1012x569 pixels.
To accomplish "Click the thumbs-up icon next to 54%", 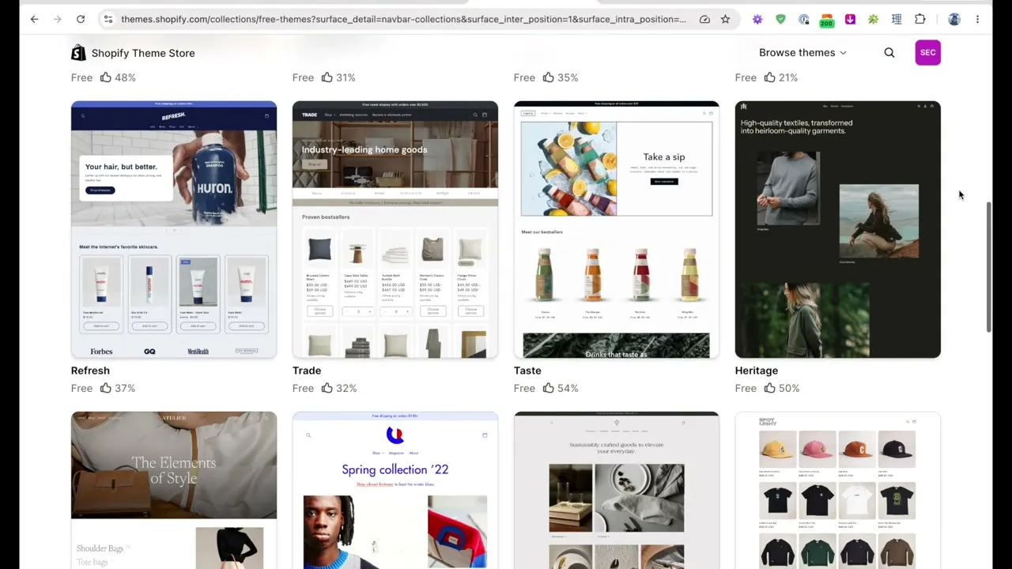I will click(548, 388).
